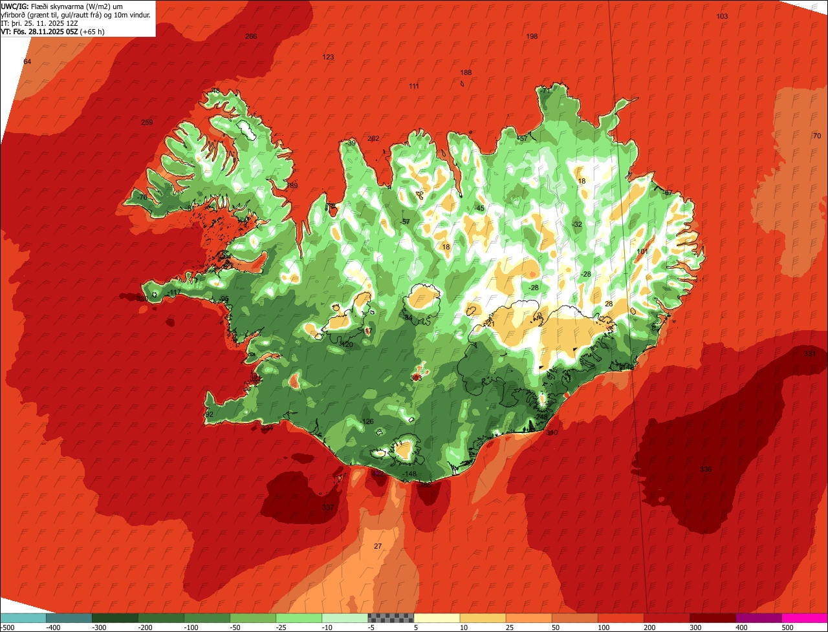Select the red-orange 100 to 200 swatch

click(620, 617)
